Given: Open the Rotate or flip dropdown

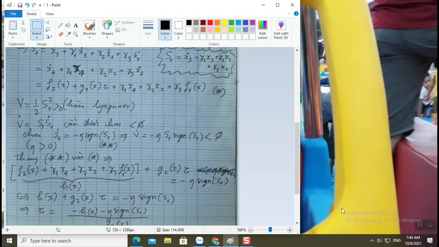Looking at the screenshot, I should click(49, 37).
